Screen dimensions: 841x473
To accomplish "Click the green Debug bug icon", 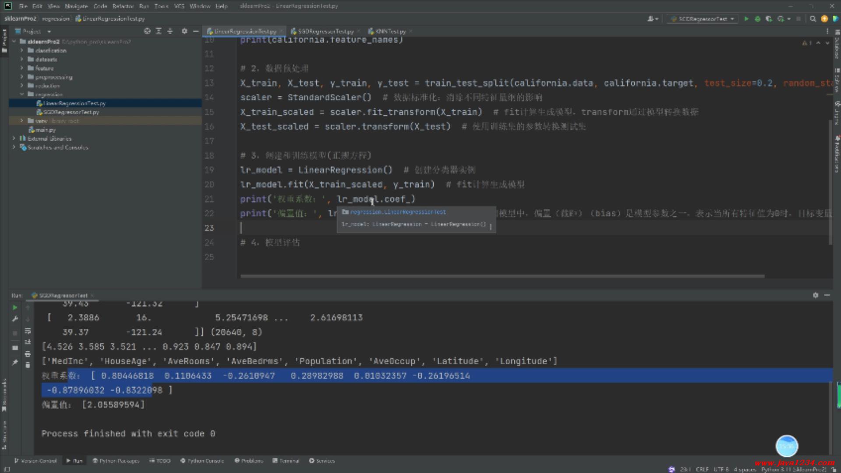I will (757, 19).
